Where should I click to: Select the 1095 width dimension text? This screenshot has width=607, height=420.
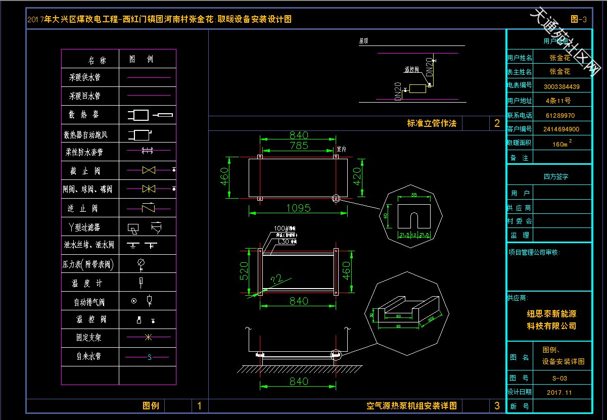[299, 208]
